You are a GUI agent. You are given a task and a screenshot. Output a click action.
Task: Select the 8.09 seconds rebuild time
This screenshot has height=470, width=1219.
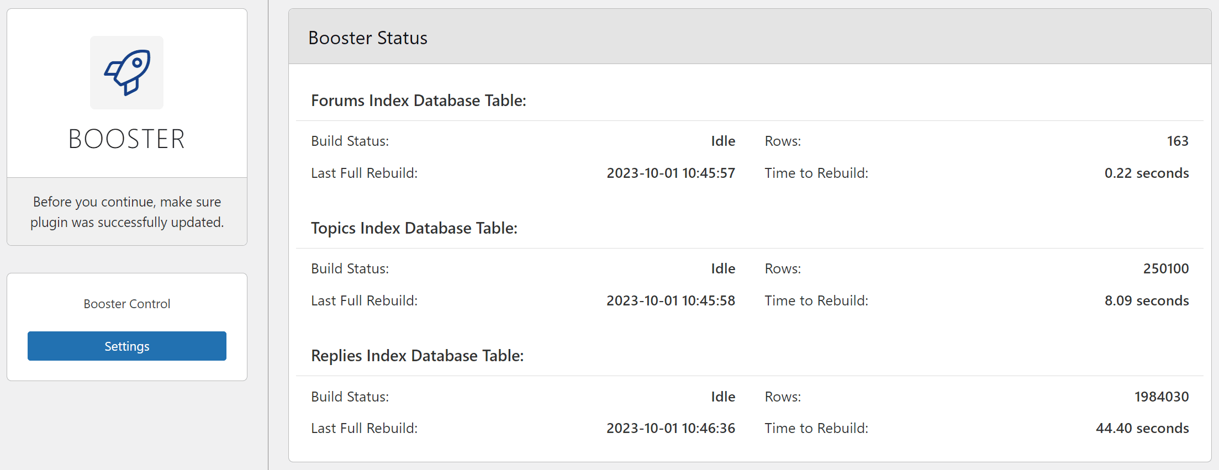[1147, 300]
